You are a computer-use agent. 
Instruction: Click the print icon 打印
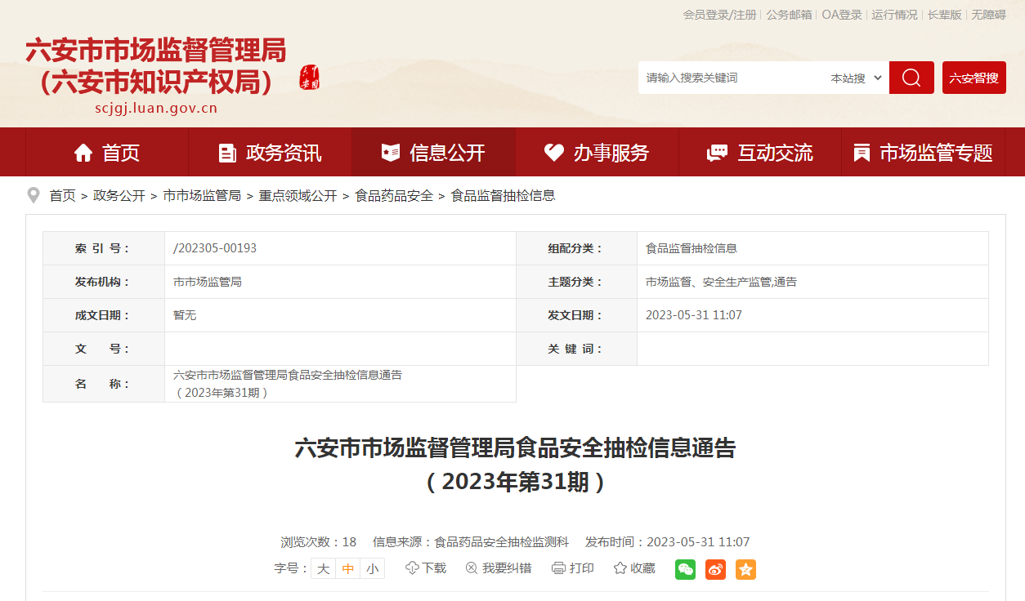point(572,568)
